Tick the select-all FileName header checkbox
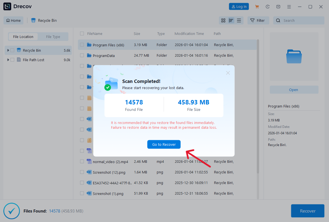The image size is (329, 222). click(x=82, y=33)
